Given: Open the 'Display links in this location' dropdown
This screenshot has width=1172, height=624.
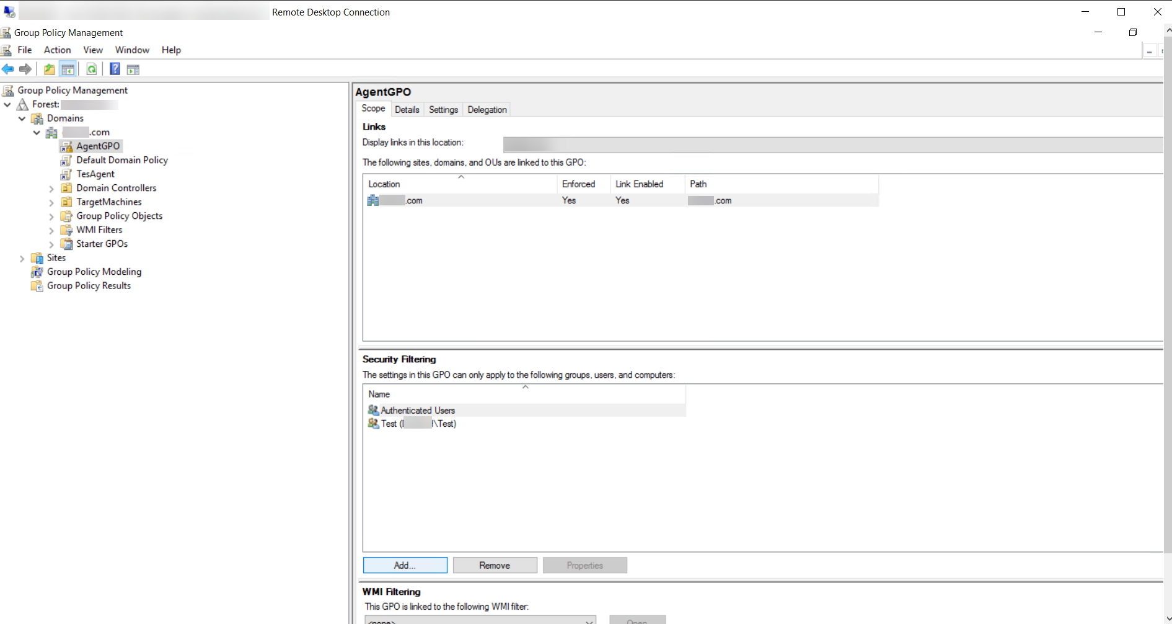Looking at the screenshot, I should click(x=832, y=145).
